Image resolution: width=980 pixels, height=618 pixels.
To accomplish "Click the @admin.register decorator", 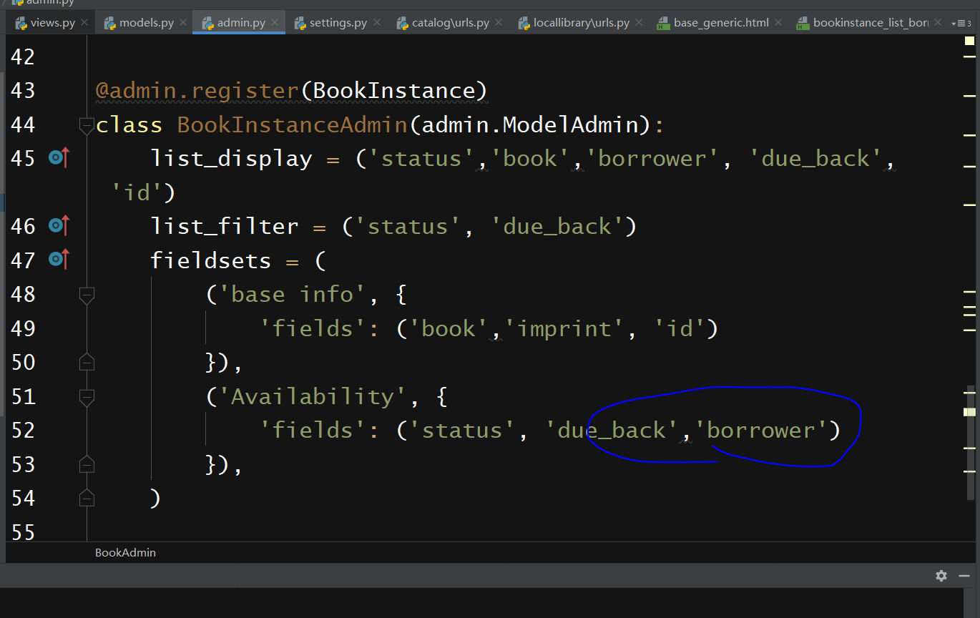I will tap(197, 90).
